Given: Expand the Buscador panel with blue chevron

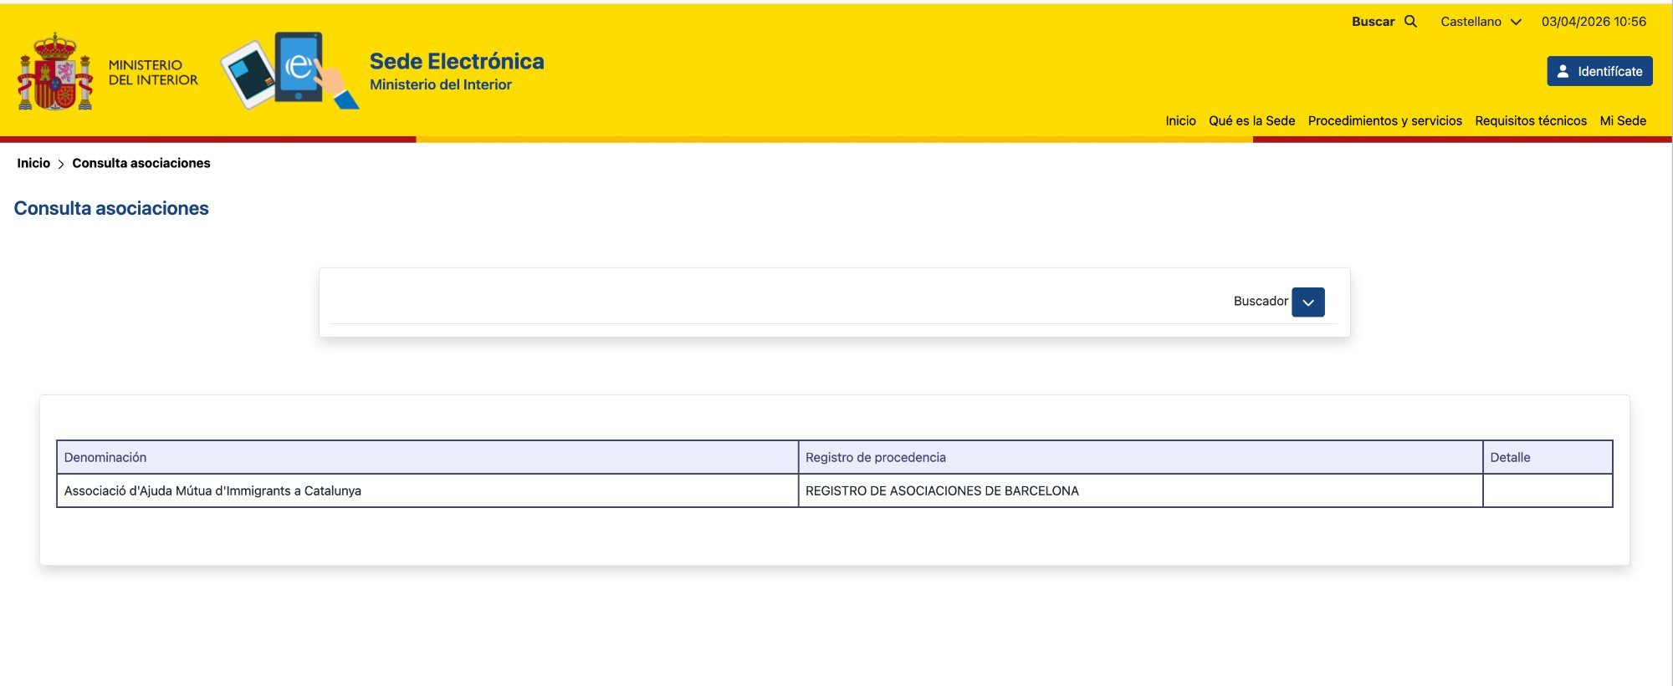Looking at the screenshot, I should pyautogui.click(x=1307, y=302).
